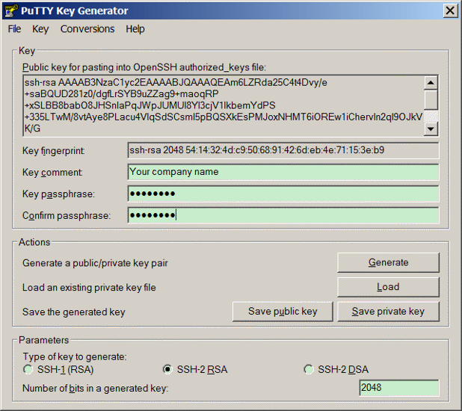Open the Conversions menu
The height and width of the screenshot is (411, 462).
(87, 29)
